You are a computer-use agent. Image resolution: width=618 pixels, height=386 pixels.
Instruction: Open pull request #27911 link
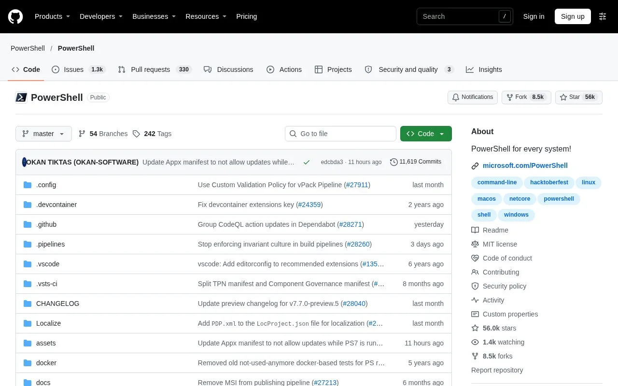coord(357,185)
